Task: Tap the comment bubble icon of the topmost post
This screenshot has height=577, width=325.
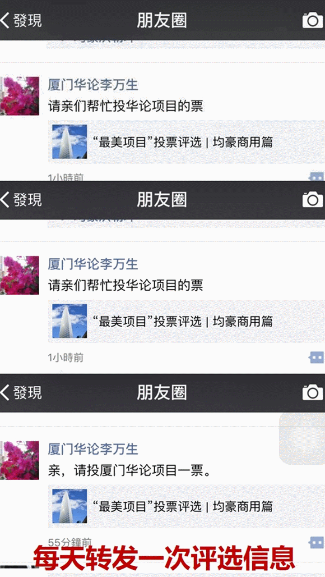Action: [x=316, y=177]
